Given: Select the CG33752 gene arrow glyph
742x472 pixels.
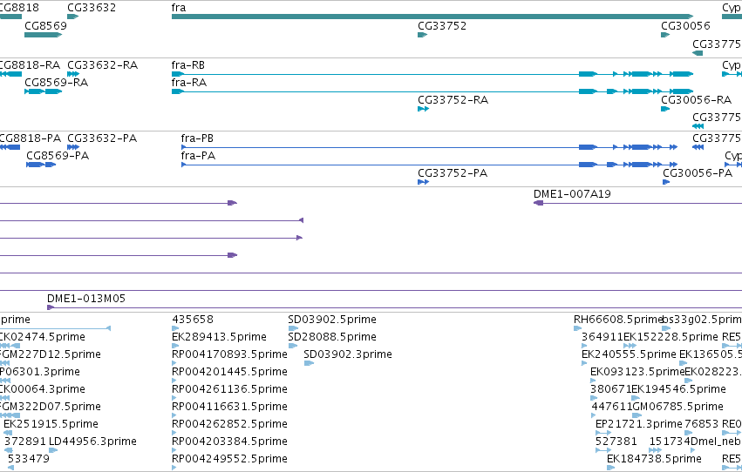Looking at the screenshot, I should tap(422, 35).
